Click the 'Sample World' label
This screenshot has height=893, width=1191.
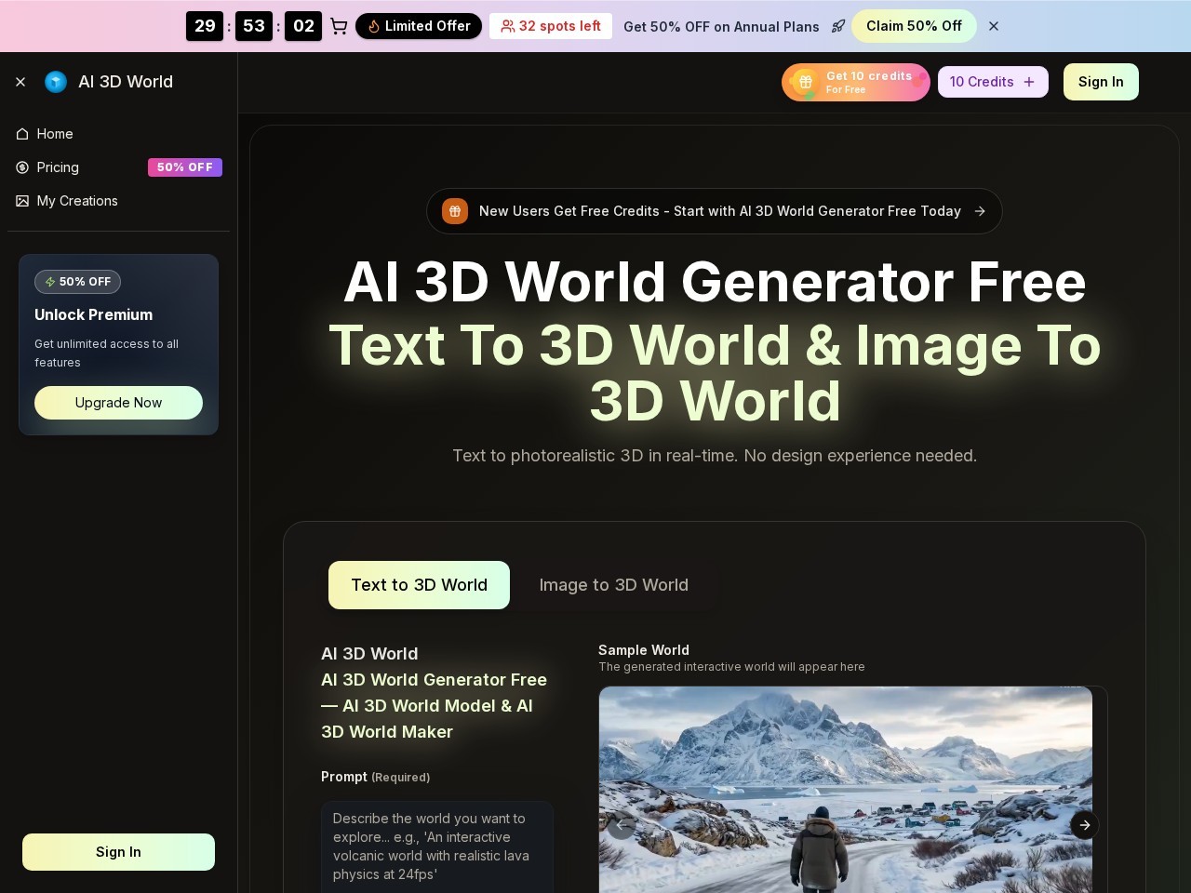[x=644, y=650]
